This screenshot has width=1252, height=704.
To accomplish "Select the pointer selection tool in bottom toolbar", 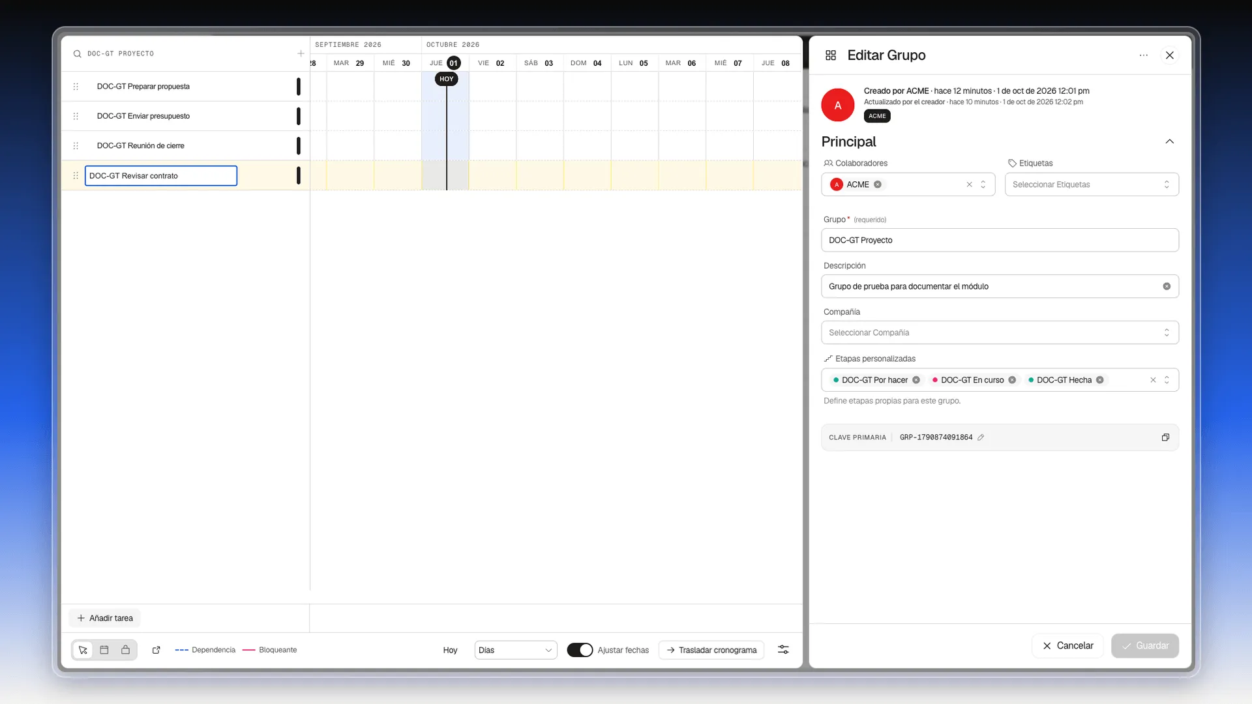I will (x=83, y=650).
